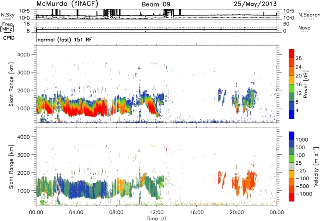This screenshot has height=221, width=320.
Task: Click the "12:00" time tick label
Action: [x=156, y=213]
